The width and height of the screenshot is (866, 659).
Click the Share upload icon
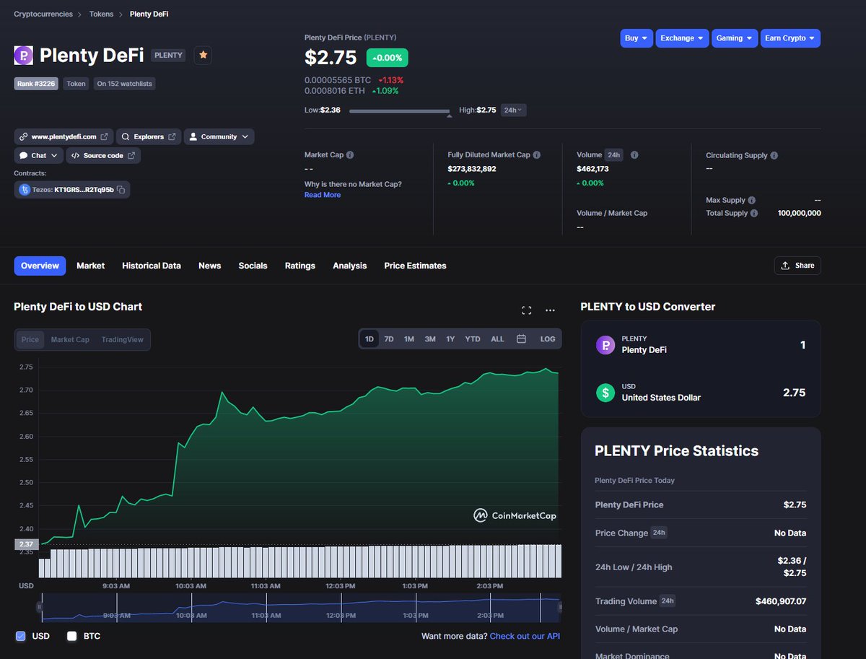pos(785,266)
